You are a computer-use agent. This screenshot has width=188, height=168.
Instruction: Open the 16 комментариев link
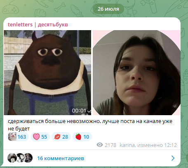pyautogui.click(x=61, y=158)
